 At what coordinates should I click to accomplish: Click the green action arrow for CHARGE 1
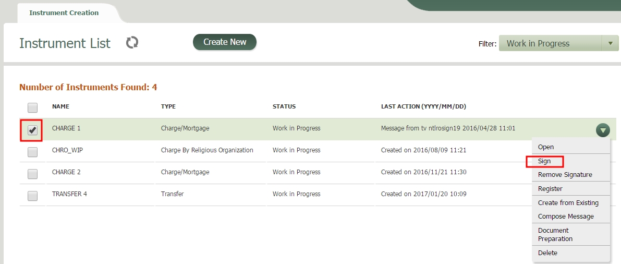602,129
